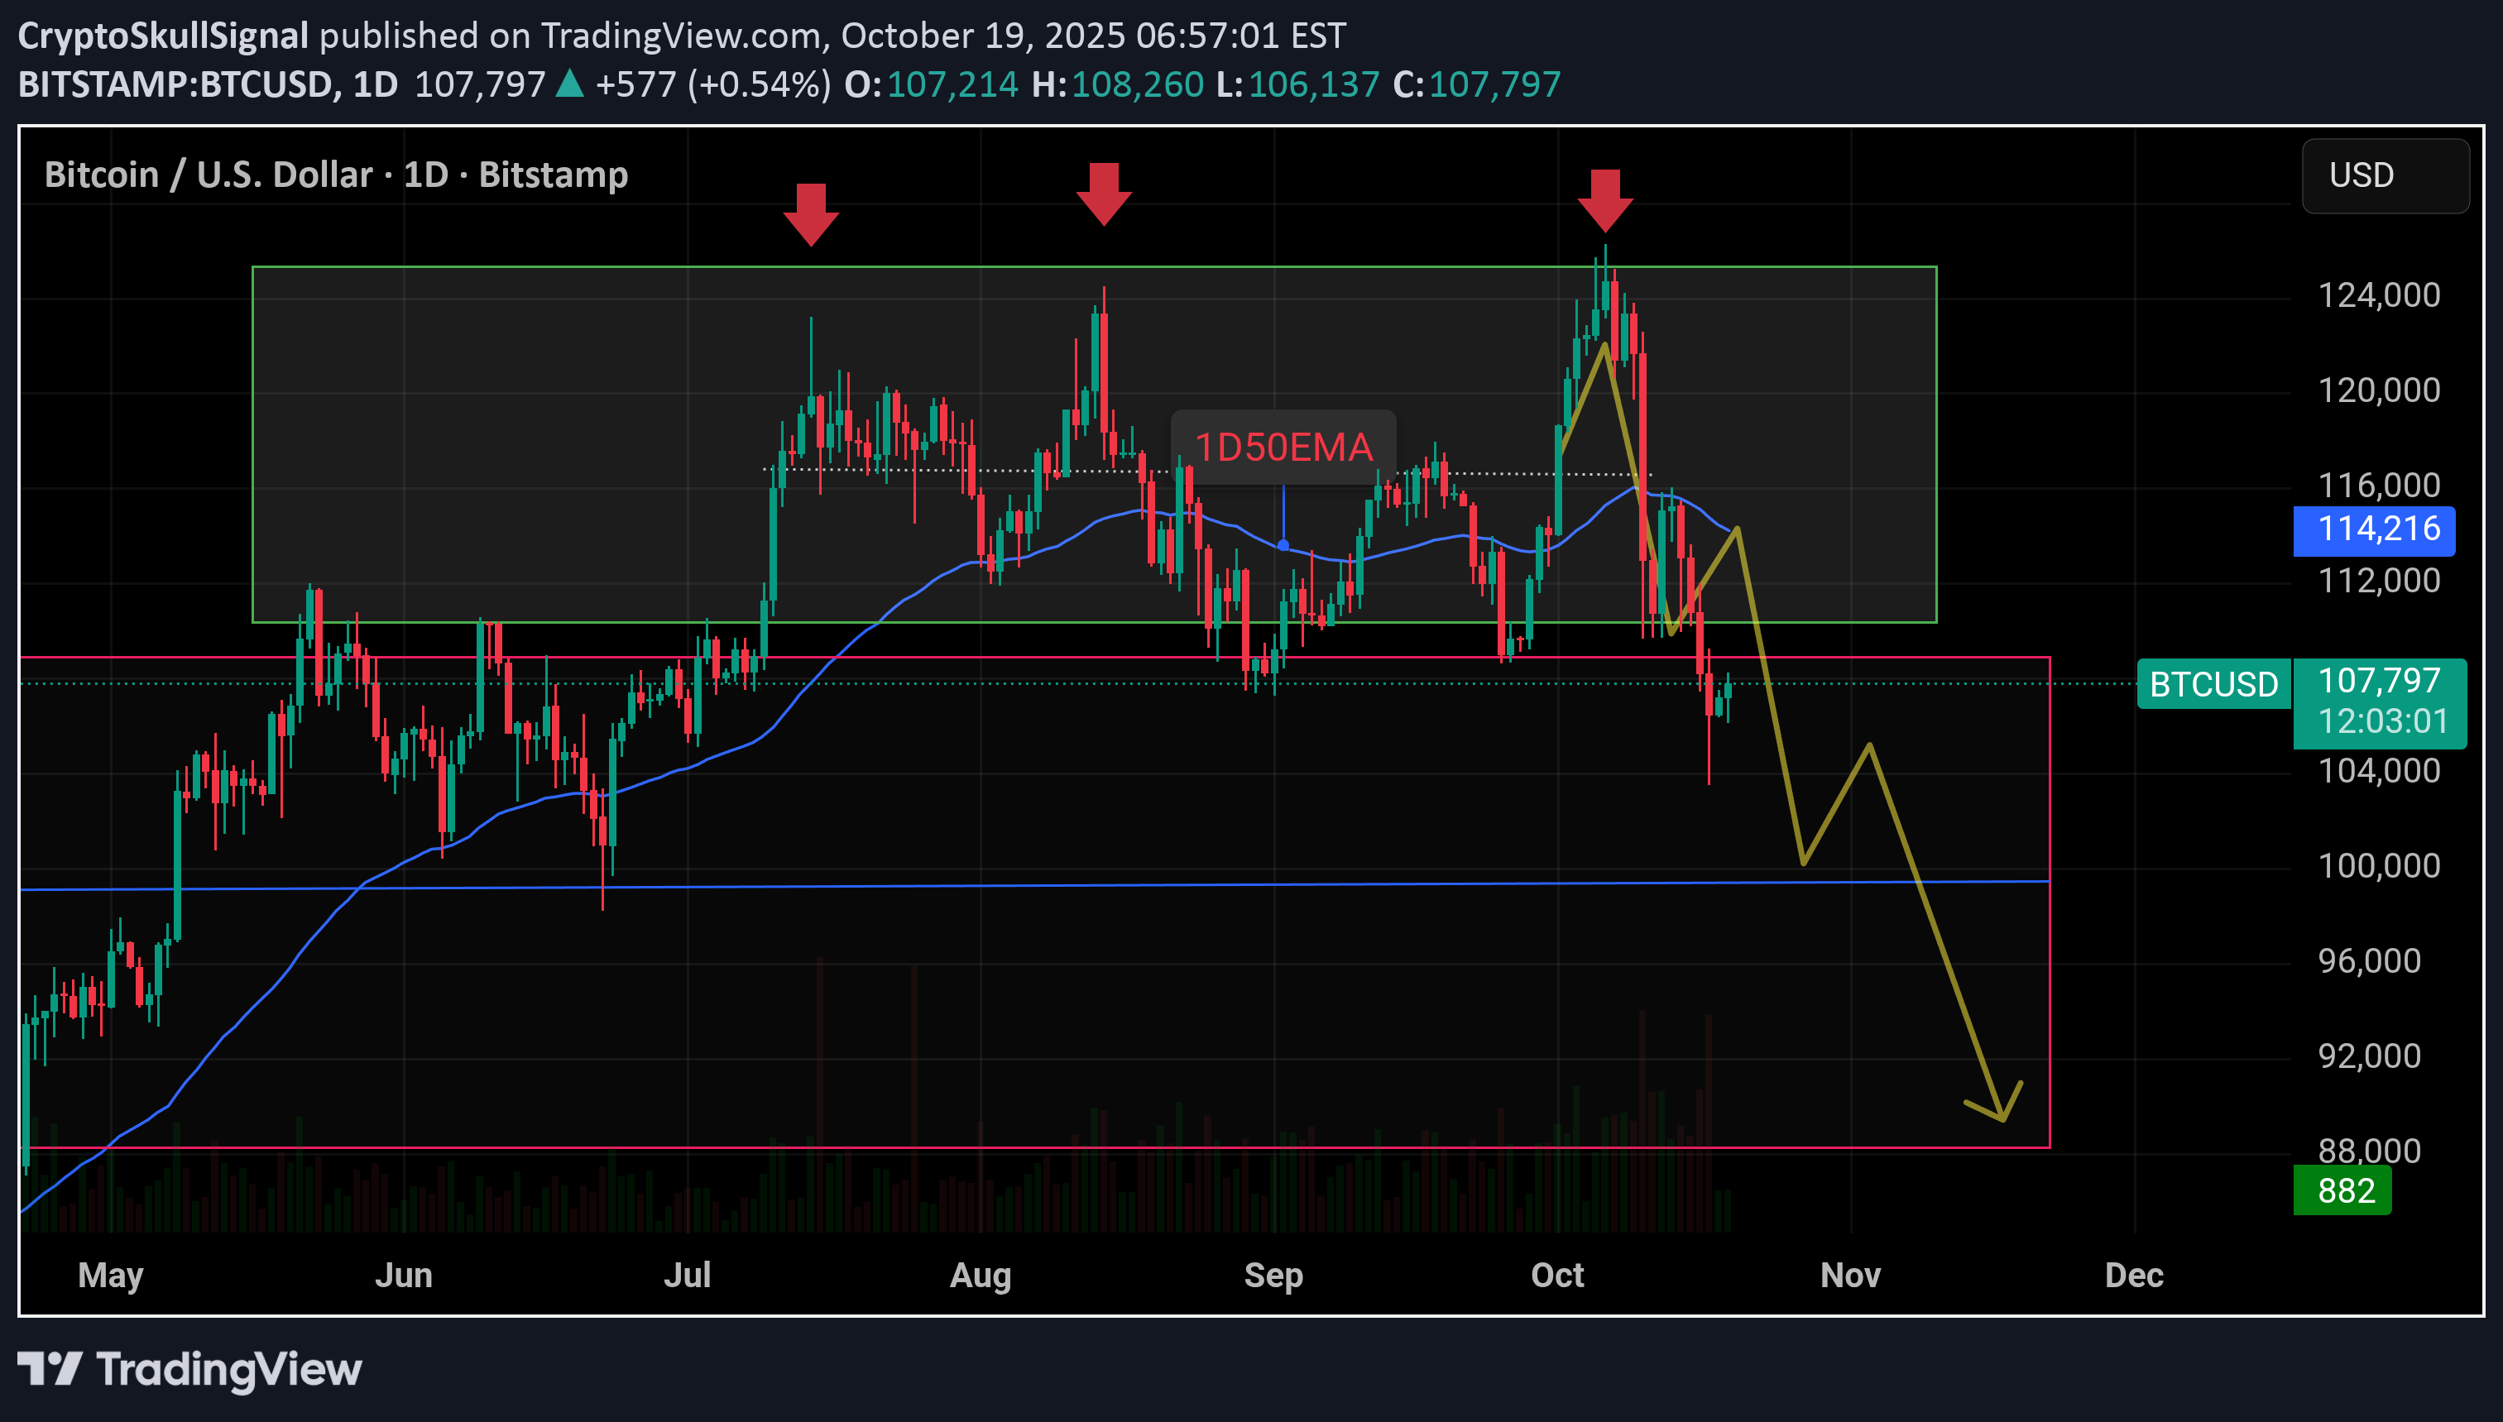Click the Nov label on the time axis

[x=1849, y=1275]
